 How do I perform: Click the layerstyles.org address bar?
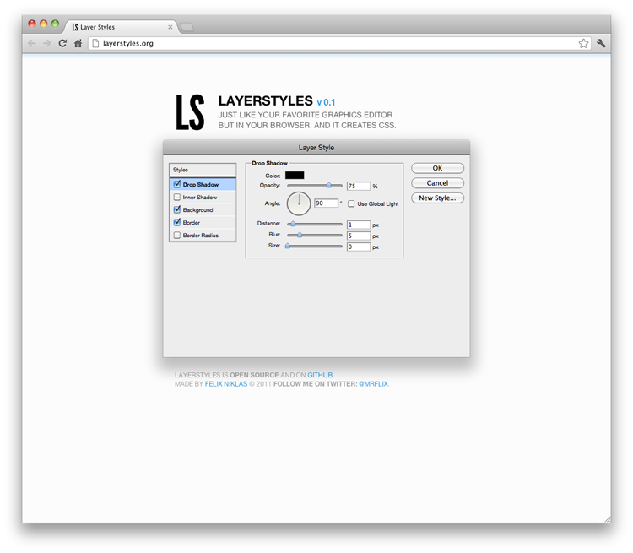(339, 43)
